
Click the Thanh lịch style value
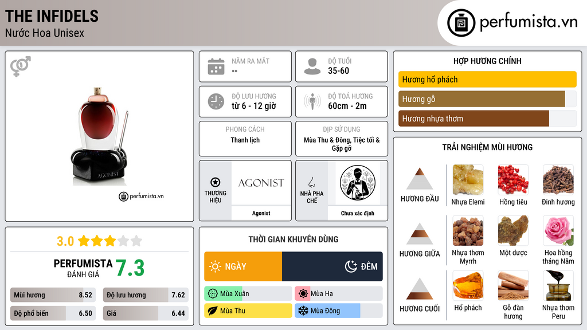pos(245,140)
